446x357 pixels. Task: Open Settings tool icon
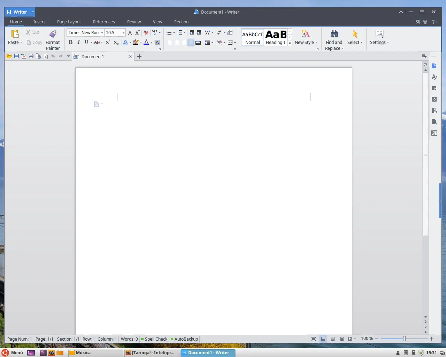(379, 34)
